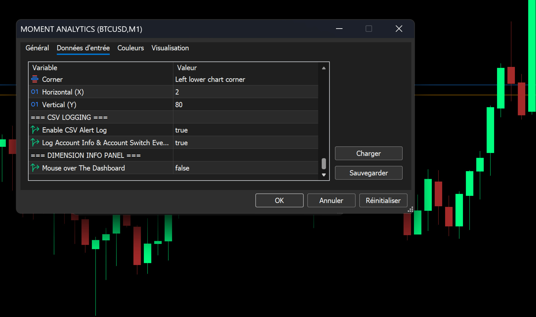Toggle Mouse over The Dashboard false value
The width and height of the screenshot is (536, 317).
pos(245,168)
